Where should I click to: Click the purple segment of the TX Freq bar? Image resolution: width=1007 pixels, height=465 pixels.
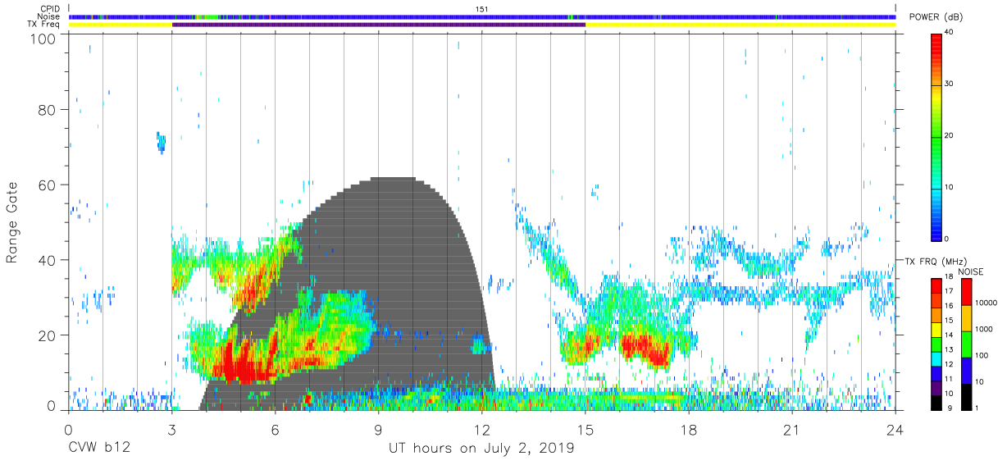pos(379,25)
